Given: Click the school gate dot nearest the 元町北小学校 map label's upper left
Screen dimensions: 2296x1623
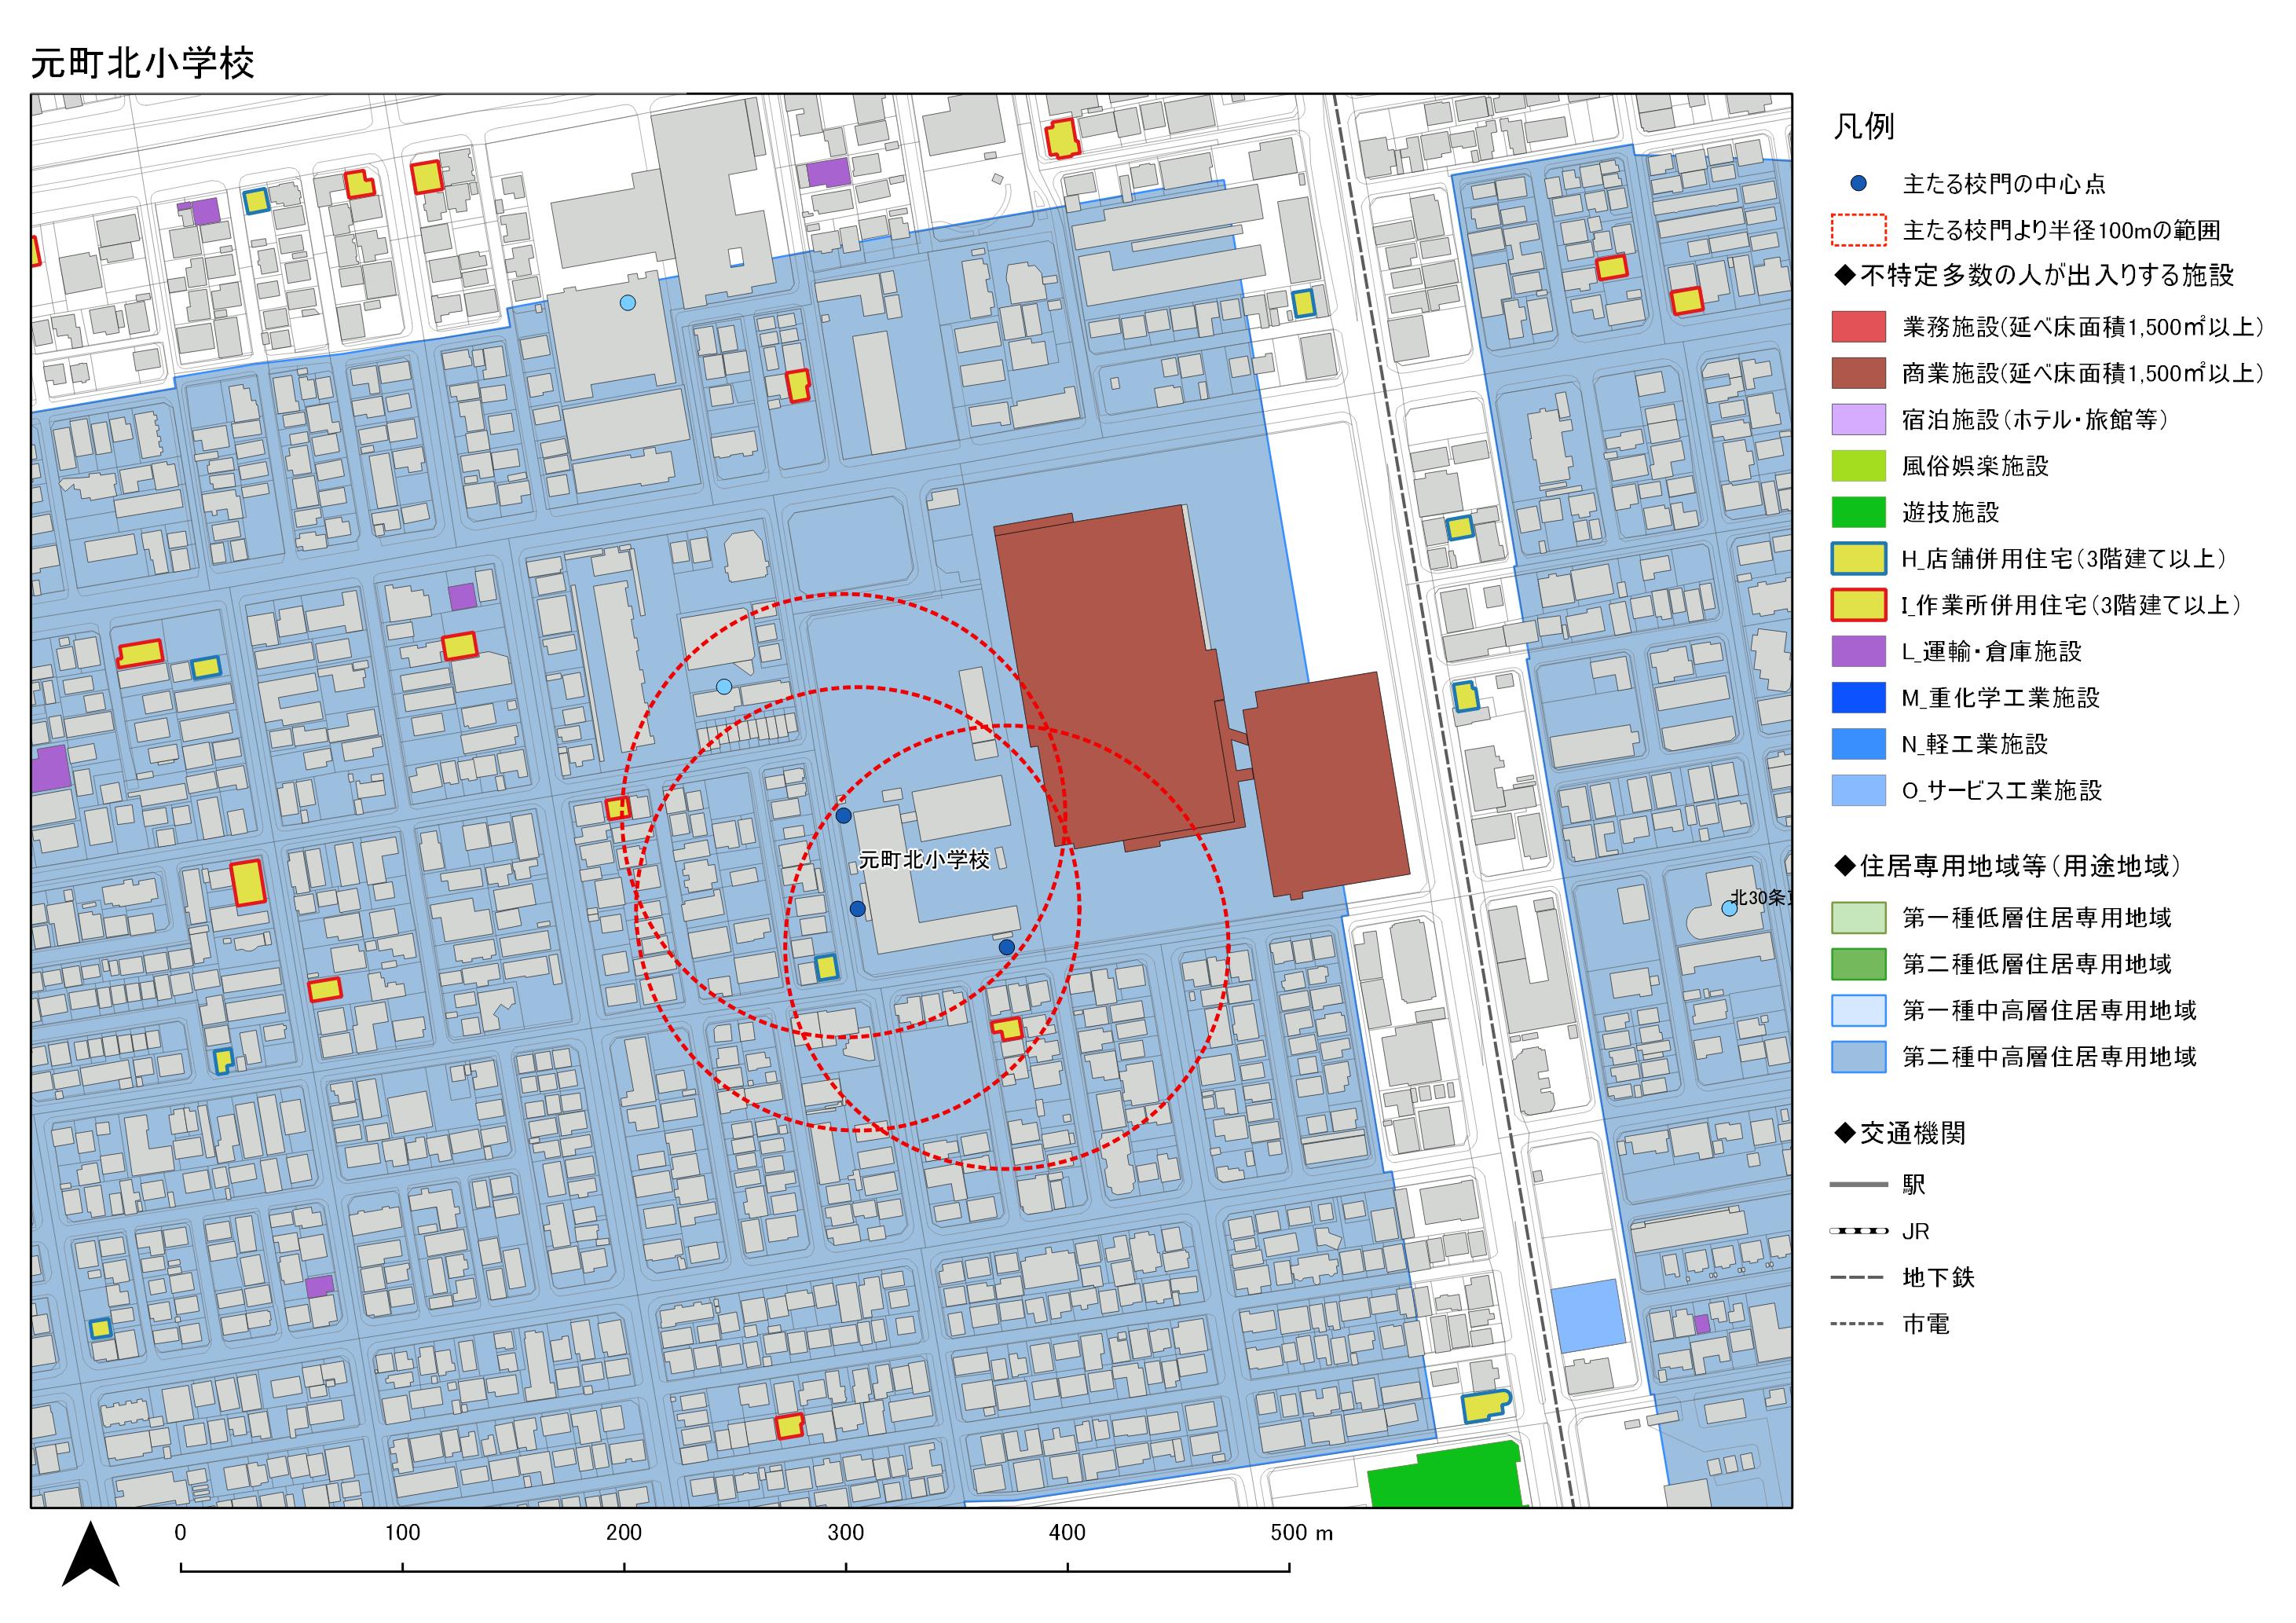Looking at the screenshot, I should tap(844, 816).
